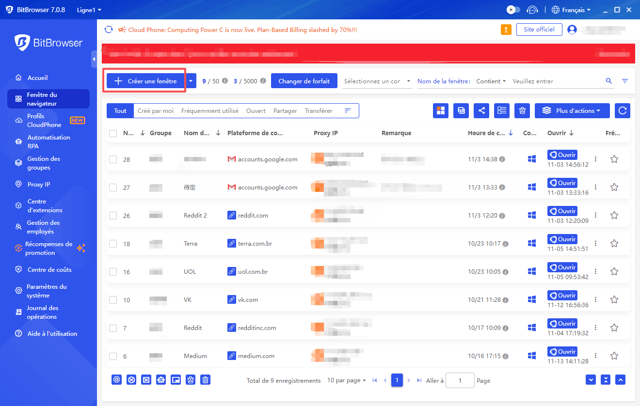Screen dimensions: 640x406
Task: Click the trash bin icon in the toolbar
Action: [x=522, y=110]
